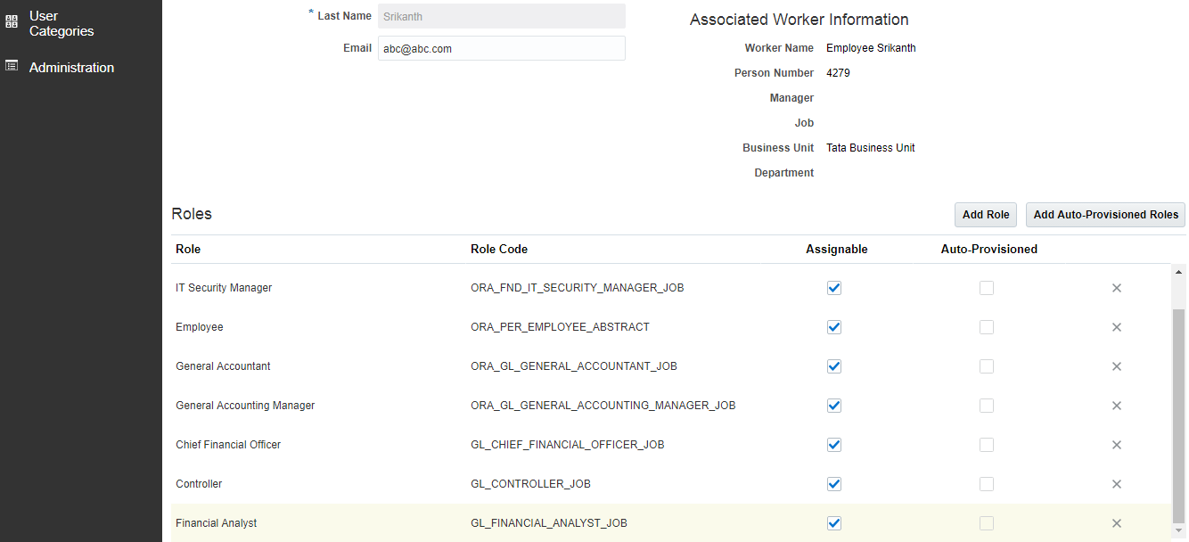This screenshot has height=542, width=1189.
Task: Click the Add Role button
Action: (986, 215)
